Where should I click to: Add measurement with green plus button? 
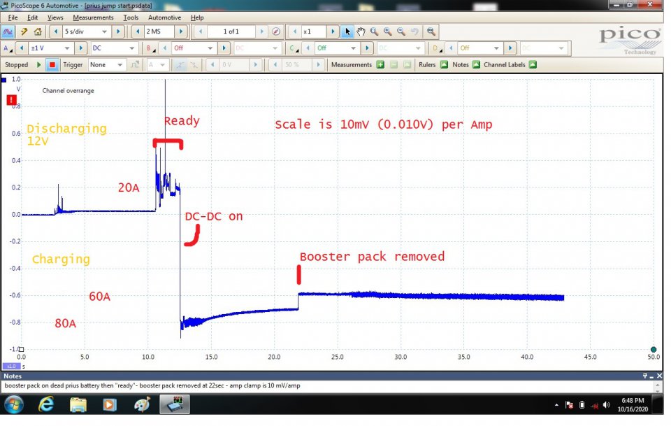[x=380, y=65]
